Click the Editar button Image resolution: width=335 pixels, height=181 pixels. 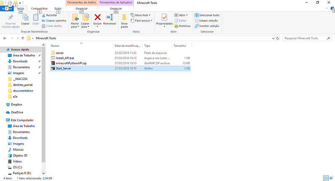click(180, 21)
